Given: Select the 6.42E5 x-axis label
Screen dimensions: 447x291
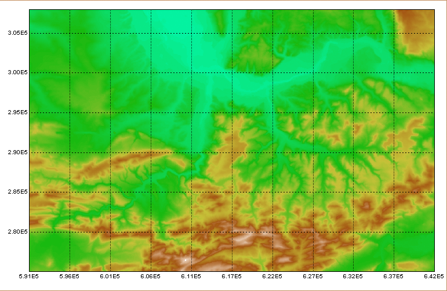Looking at the screenshot, I should tap(434, 276).
